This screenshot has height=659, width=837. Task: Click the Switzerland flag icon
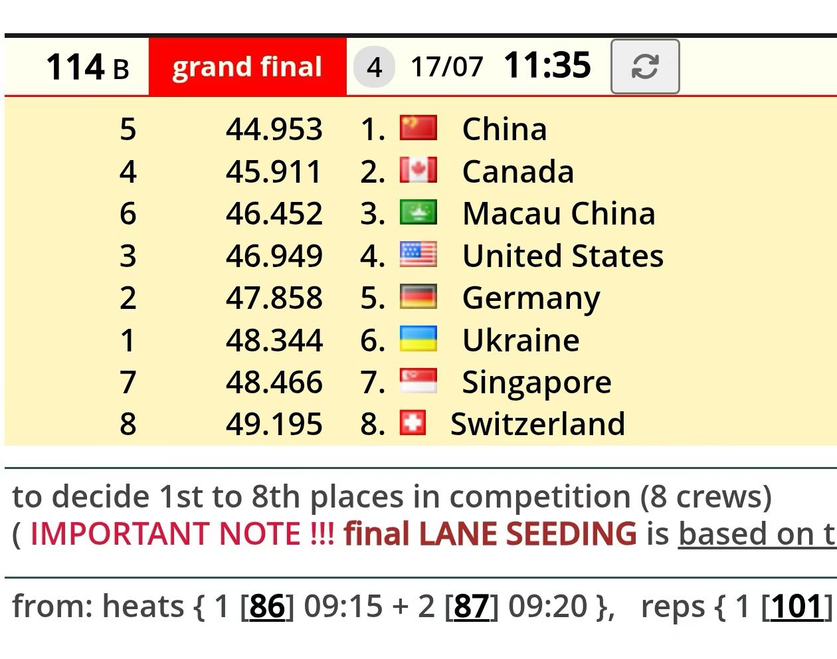(413, 423)
